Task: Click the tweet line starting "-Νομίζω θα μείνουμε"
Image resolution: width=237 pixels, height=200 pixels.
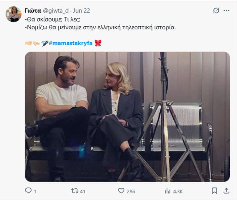Action: tap(100, 27)
